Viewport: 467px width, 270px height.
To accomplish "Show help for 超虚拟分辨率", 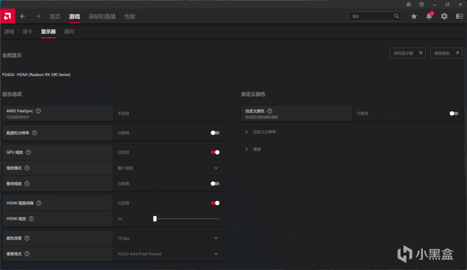I will [x=35, y=133].
